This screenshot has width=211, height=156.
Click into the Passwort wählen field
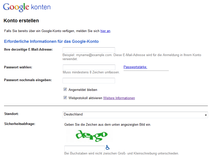pos(89,67)
